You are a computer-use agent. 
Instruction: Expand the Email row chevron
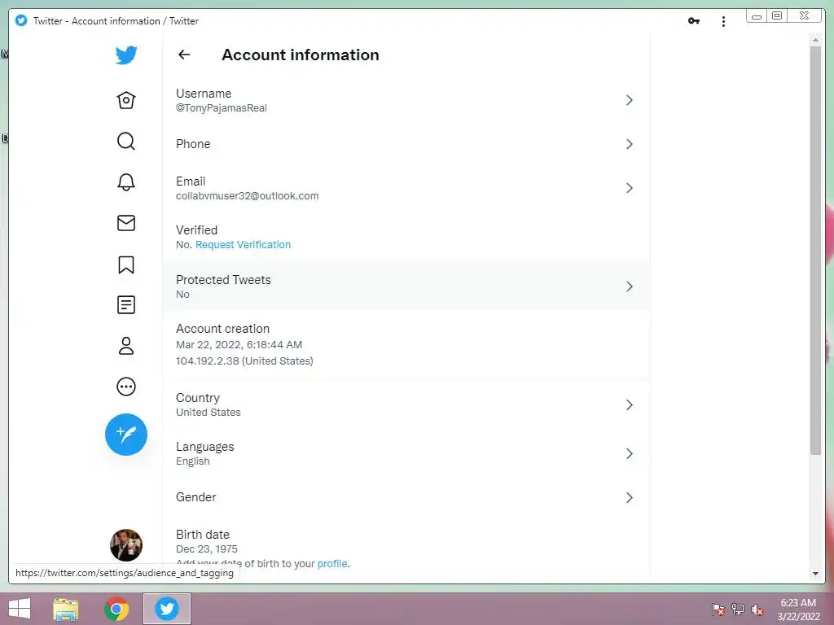pyautogui.click(x=630, y=188)
